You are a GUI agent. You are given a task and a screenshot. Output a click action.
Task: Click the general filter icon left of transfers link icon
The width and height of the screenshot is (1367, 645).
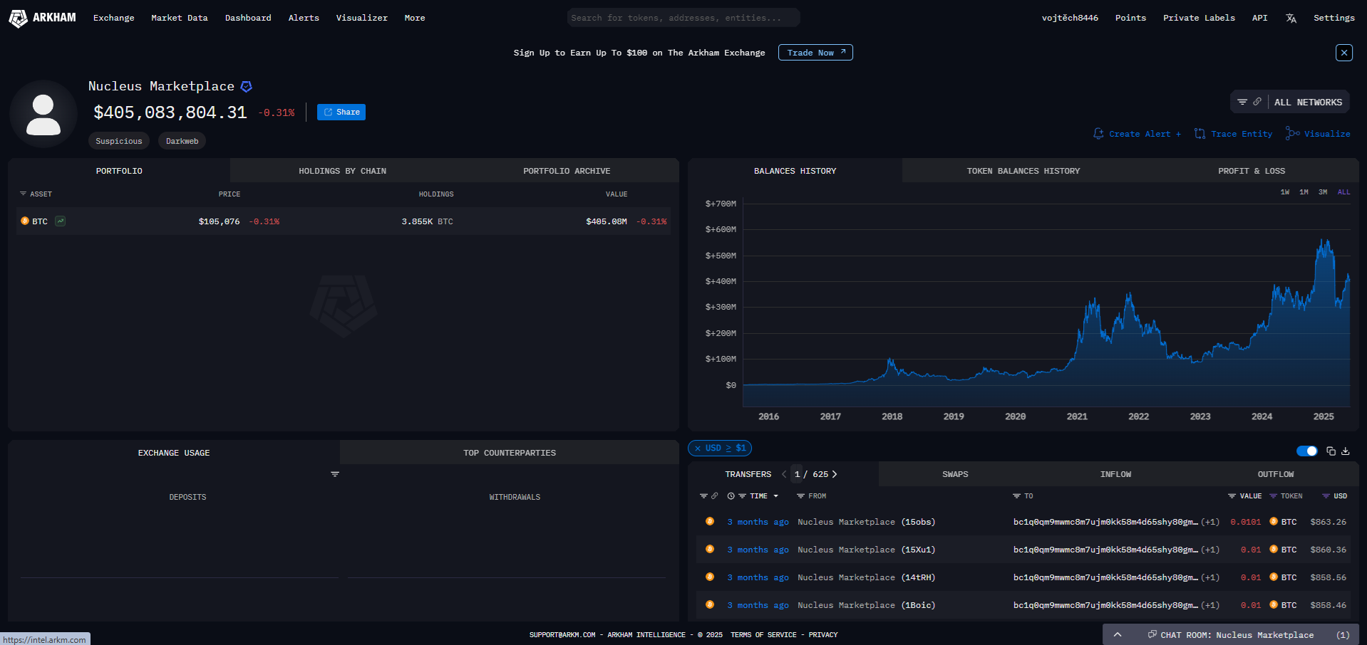click(703, 496)
